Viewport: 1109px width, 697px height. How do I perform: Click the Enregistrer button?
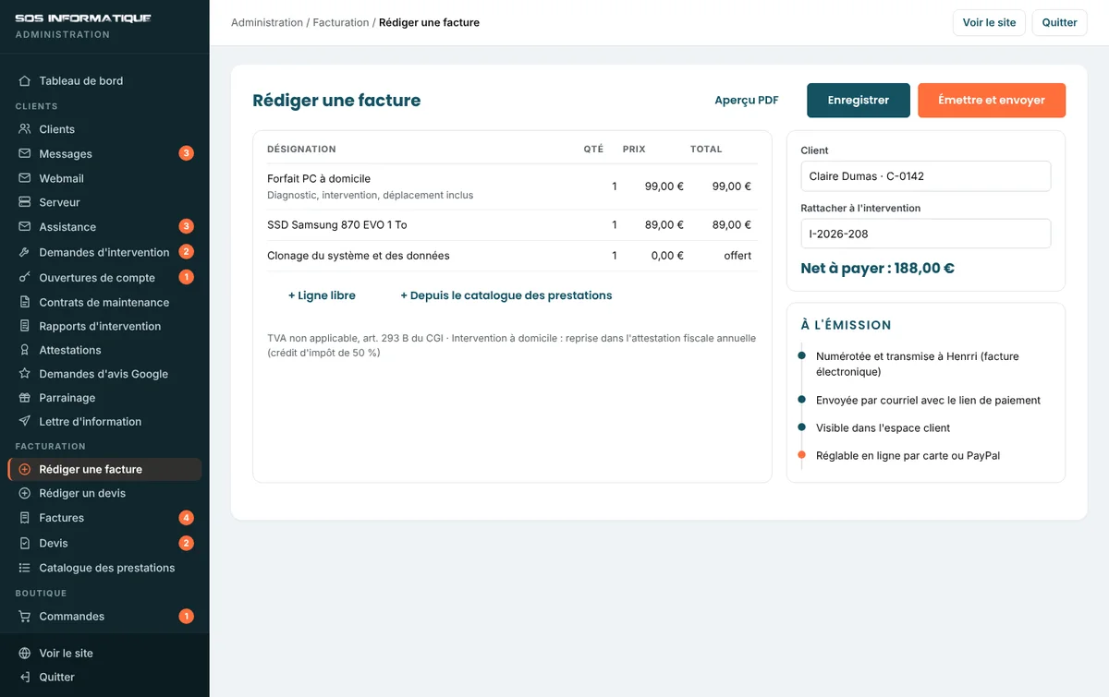point(859,101)
